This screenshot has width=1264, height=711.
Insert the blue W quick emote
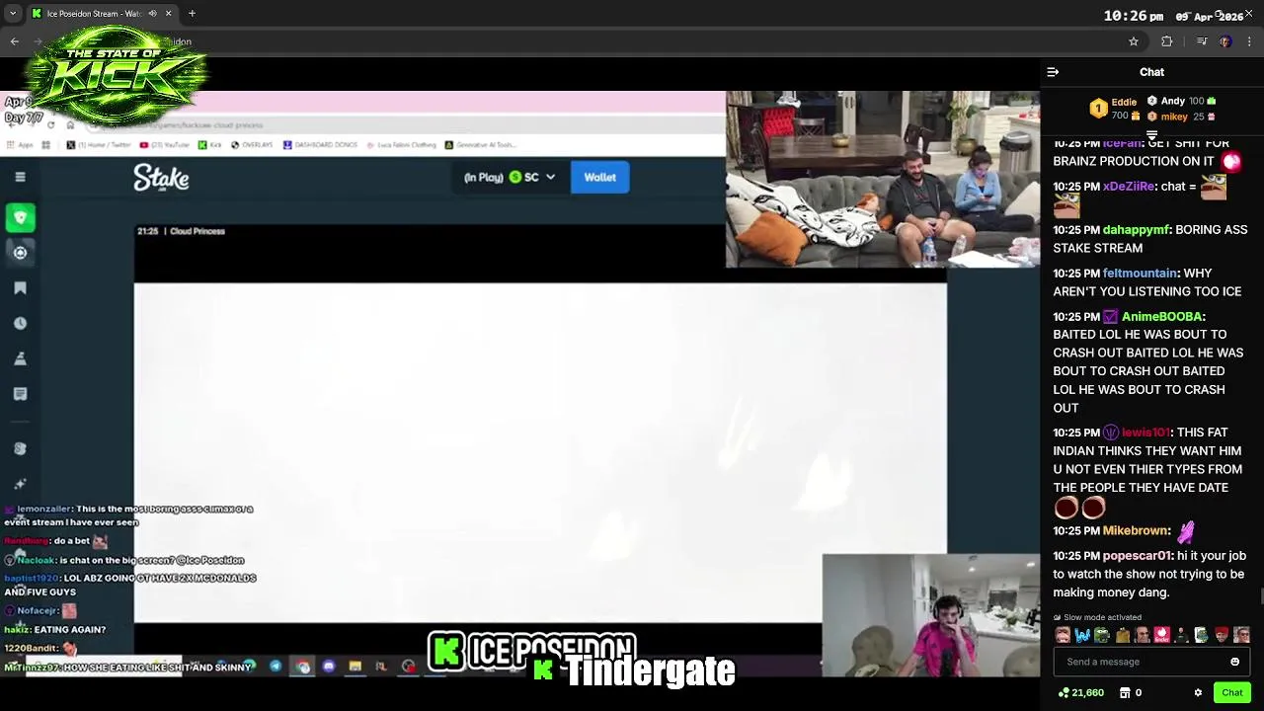(1082, 635)
